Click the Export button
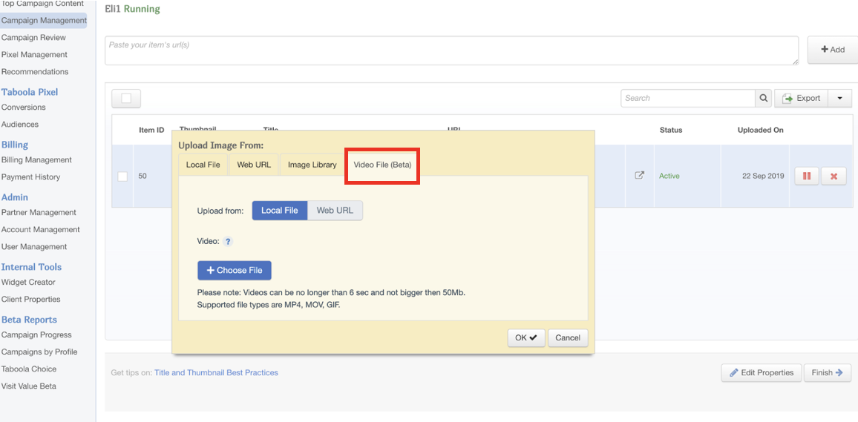This screenshot has height=422, width=858. point(801,99)
